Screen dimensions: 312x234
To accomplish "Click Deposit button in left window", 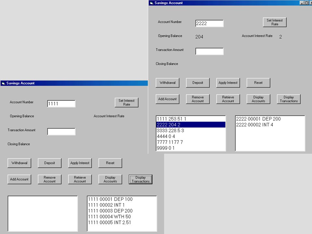I will tap(49, 163).
